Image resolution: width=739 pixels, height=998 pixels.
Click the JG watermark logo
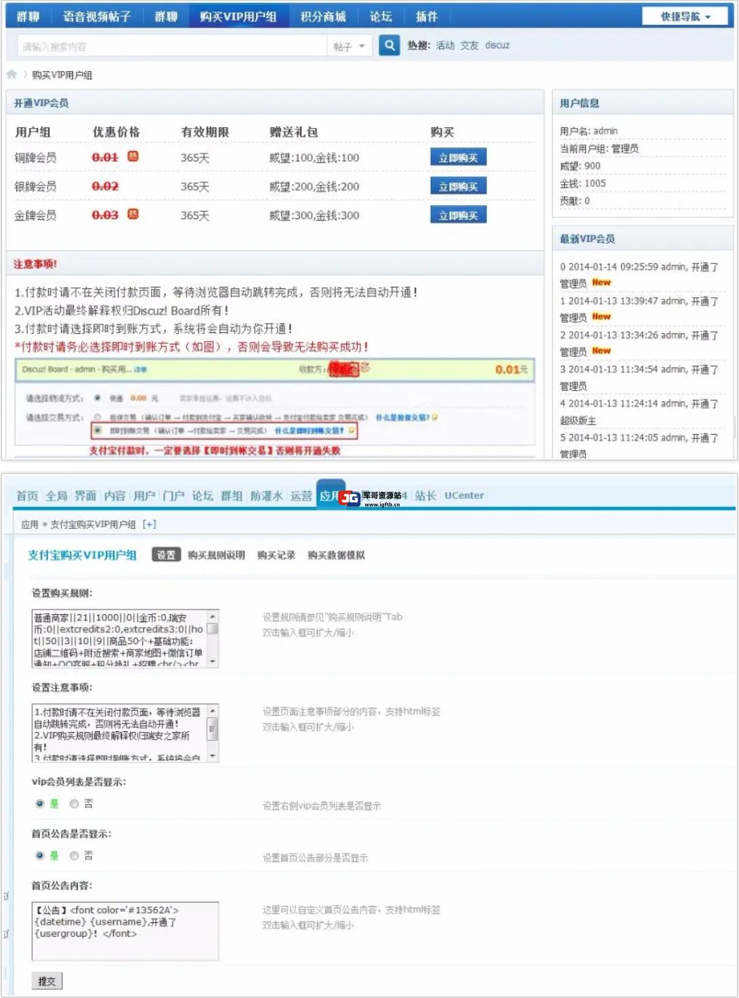(350, 498)
